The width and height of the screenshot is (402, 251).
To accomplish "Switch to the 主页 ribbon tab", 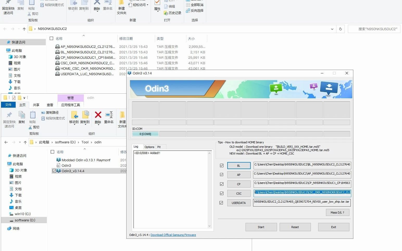I will 22,105.
